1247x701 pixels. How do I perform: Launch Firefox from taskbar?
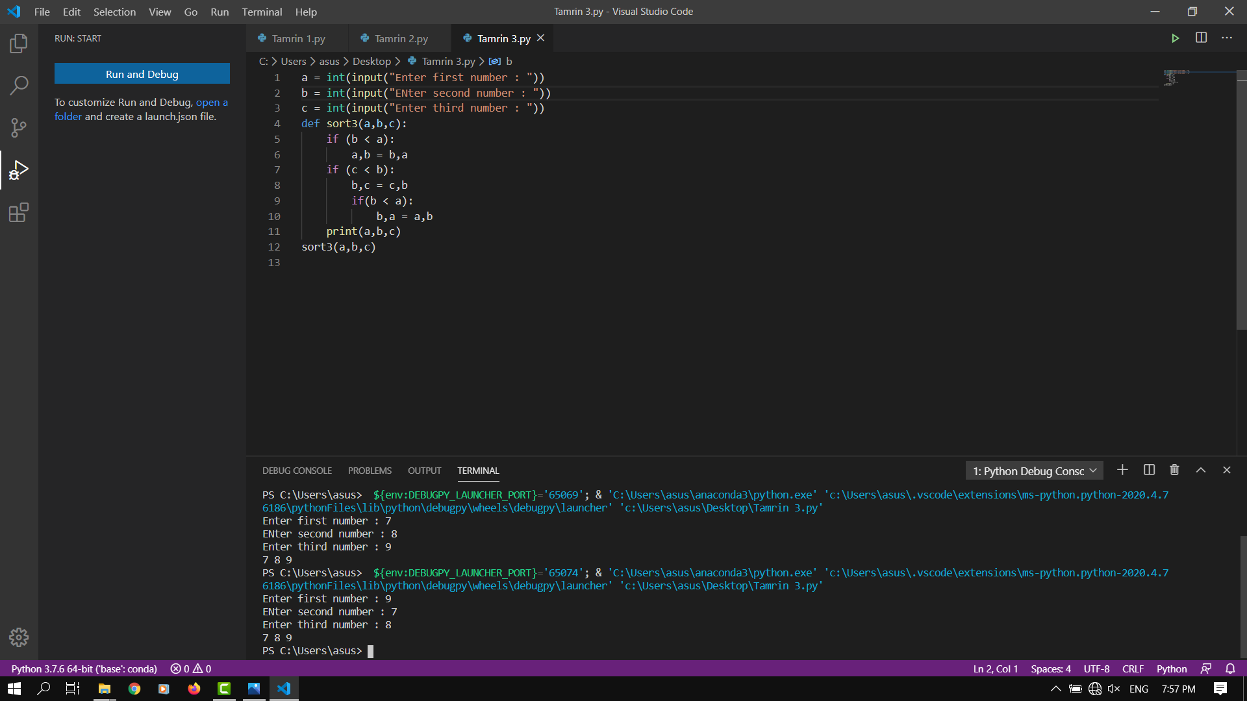(194, 689)
